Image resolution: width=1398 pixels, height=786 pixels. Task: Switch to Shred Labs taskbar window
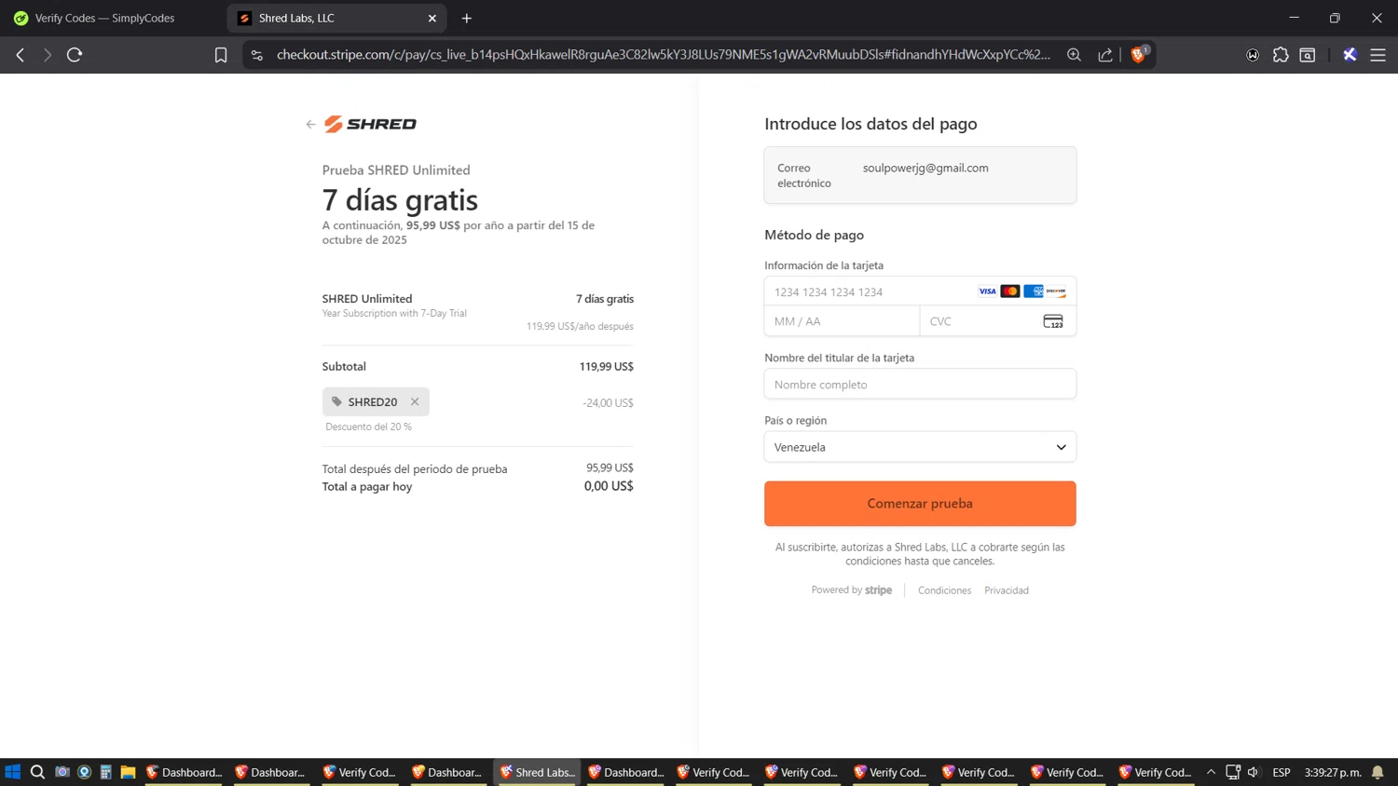click(x=537, y=772)
